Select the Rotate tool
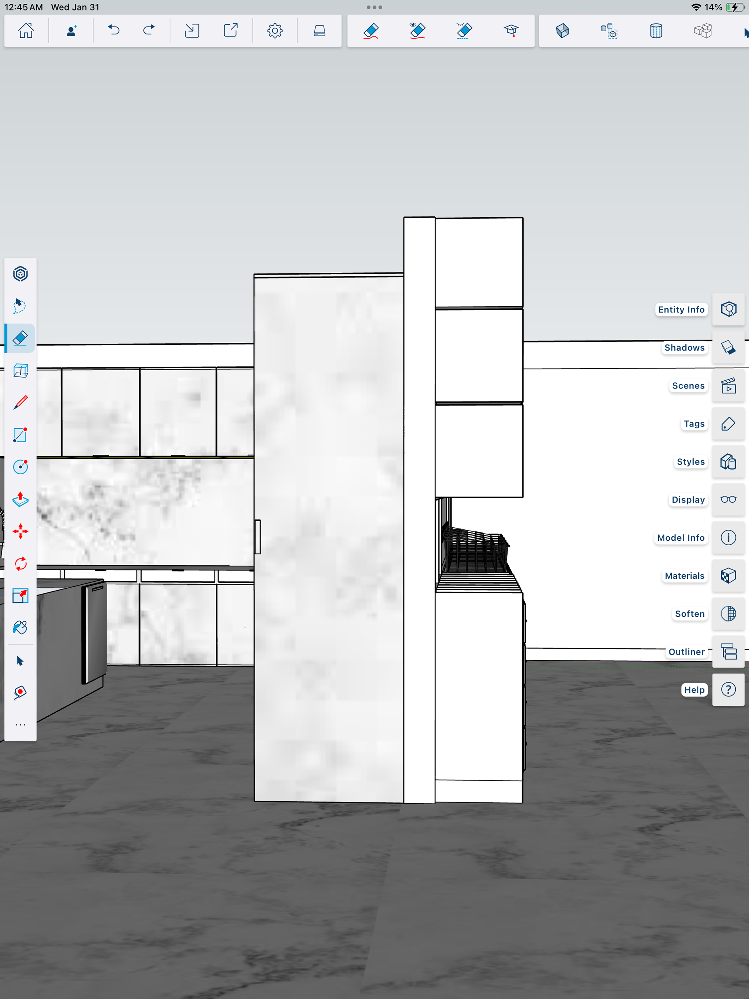749x999 pixels. pyautogui.click(x=20, y=563)
